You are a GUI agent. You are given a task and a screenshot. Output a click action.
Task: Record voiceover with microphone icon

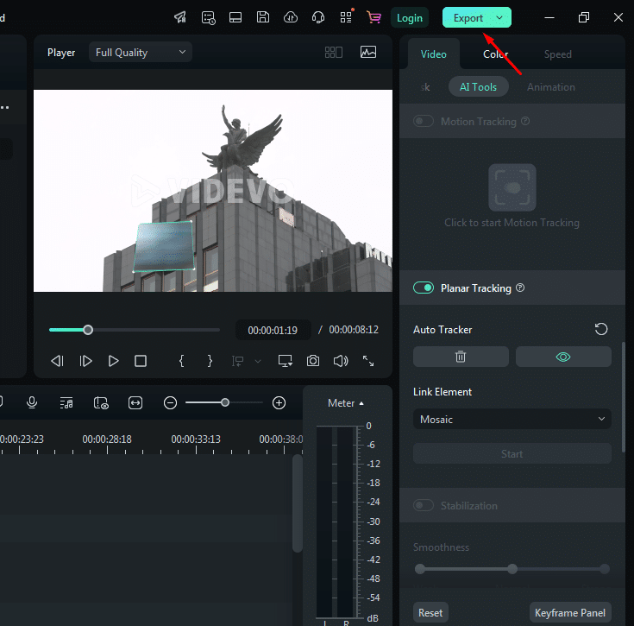(x=32, y=402)
